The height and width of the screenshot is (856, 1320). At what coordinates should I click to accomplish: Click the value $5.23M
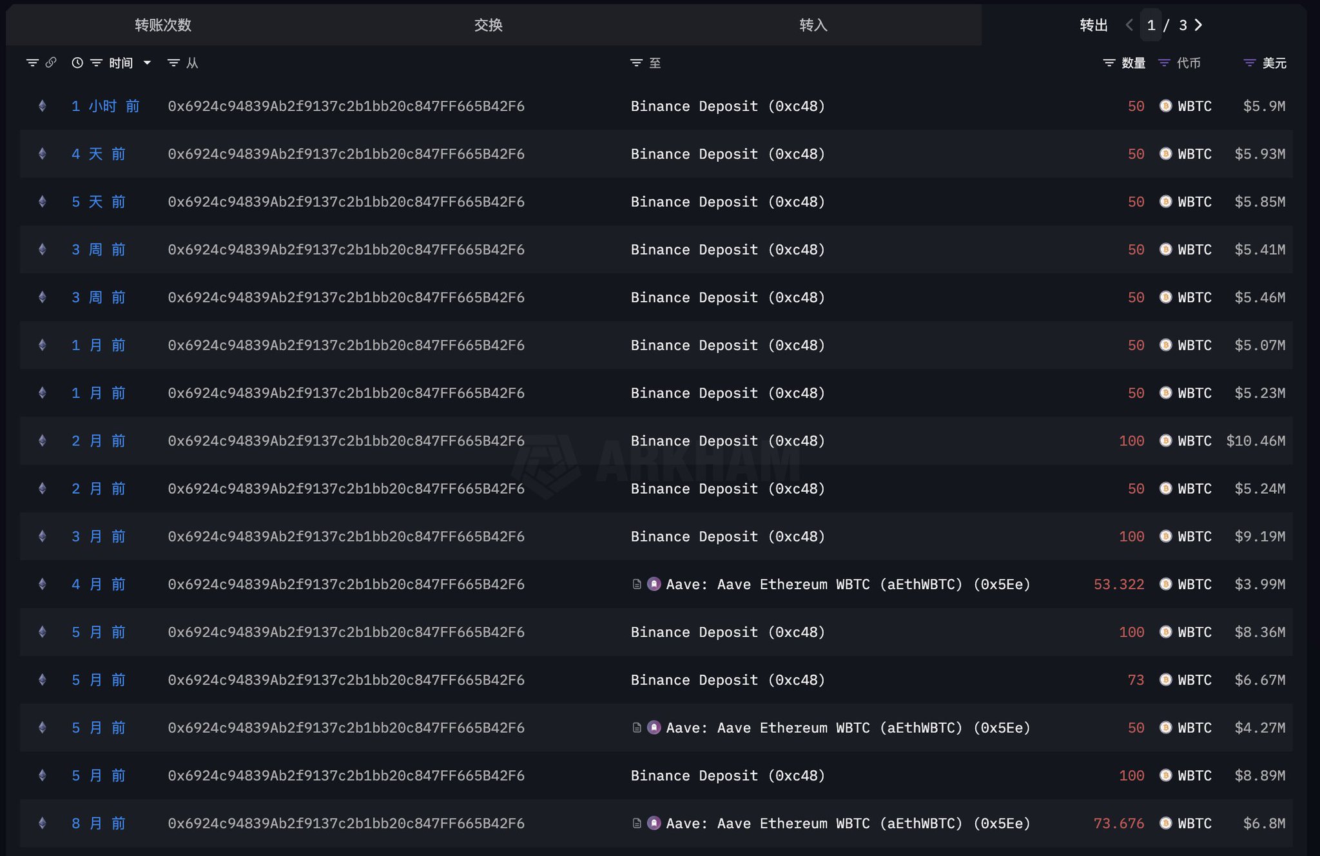1259,393
